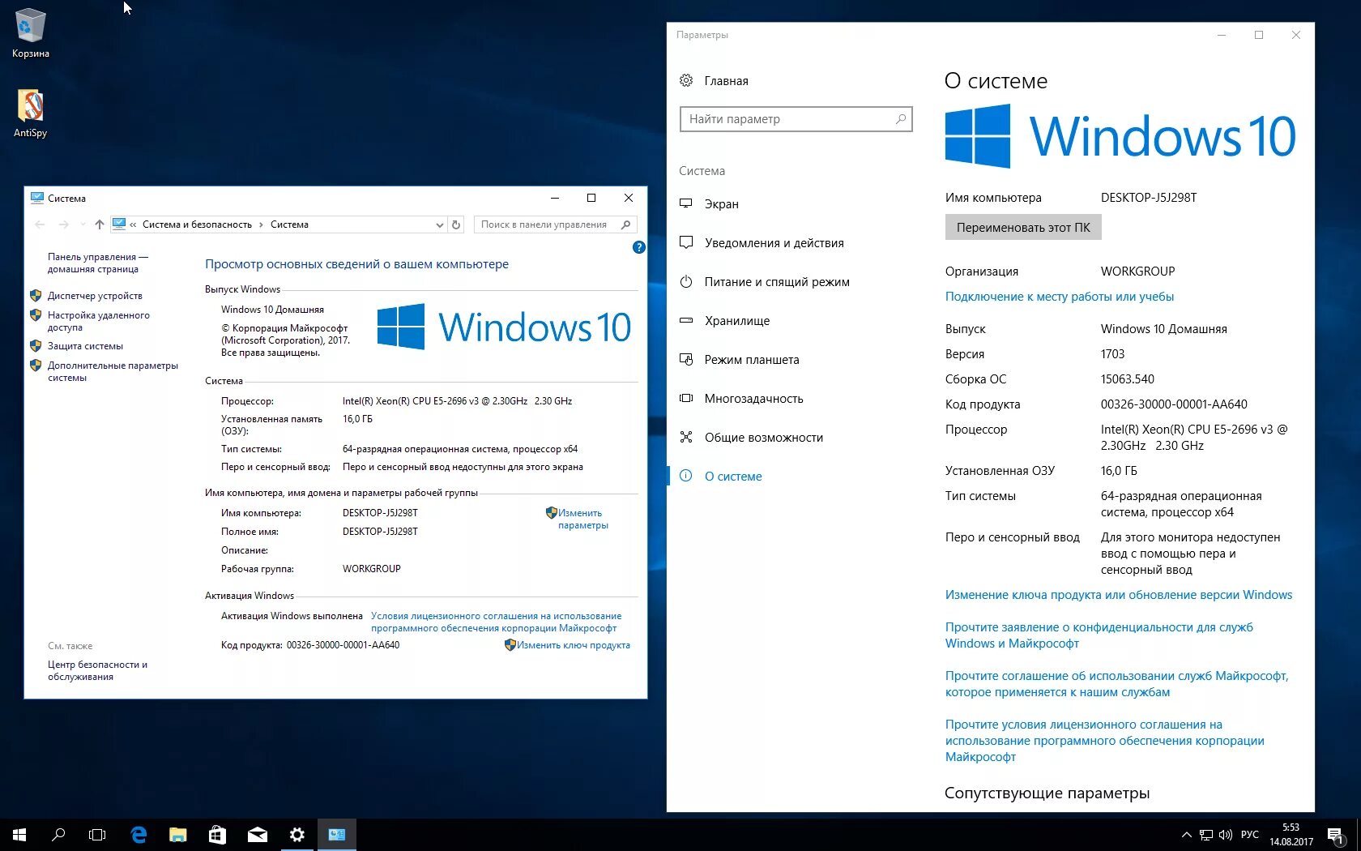Click the forward arrow in Система window
Screen dimensions: 1361x851
click(x=63, y=225)
